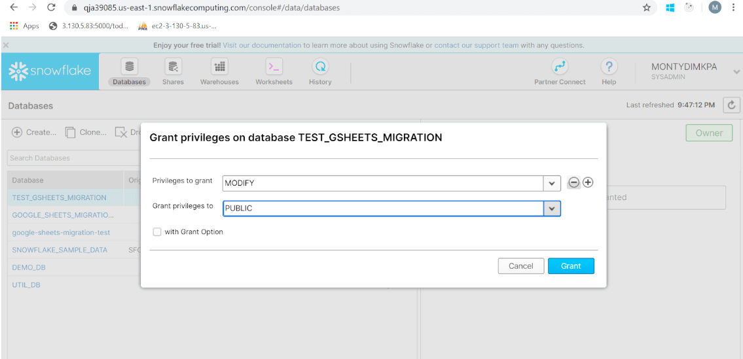Cancel the grant privileges dialog
Viewport: 743px width, 359px height.
tap(521, 266)
